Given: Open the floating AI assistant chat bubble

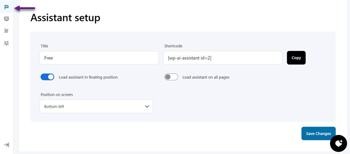Looking at the screenshot, I should [x=339, y=143].
